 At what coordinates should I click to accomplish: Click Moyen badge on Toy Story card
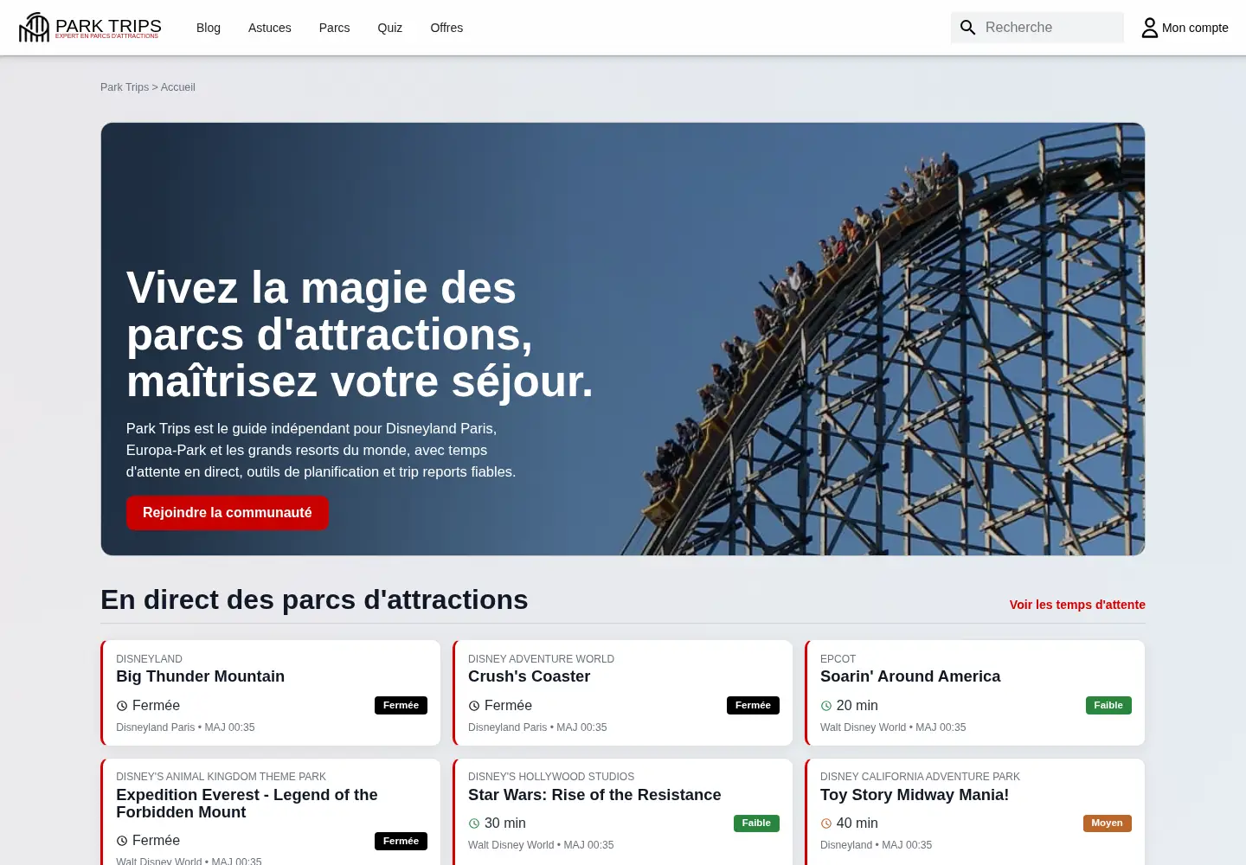point(1108,823)
